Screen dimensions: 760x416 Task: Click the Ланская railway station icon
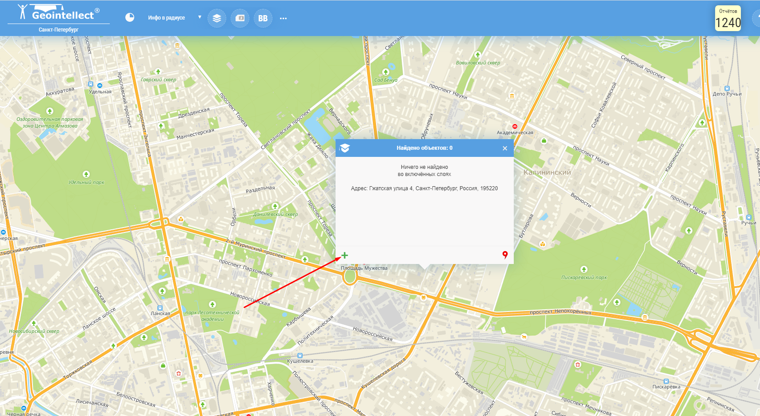point(160,308)
